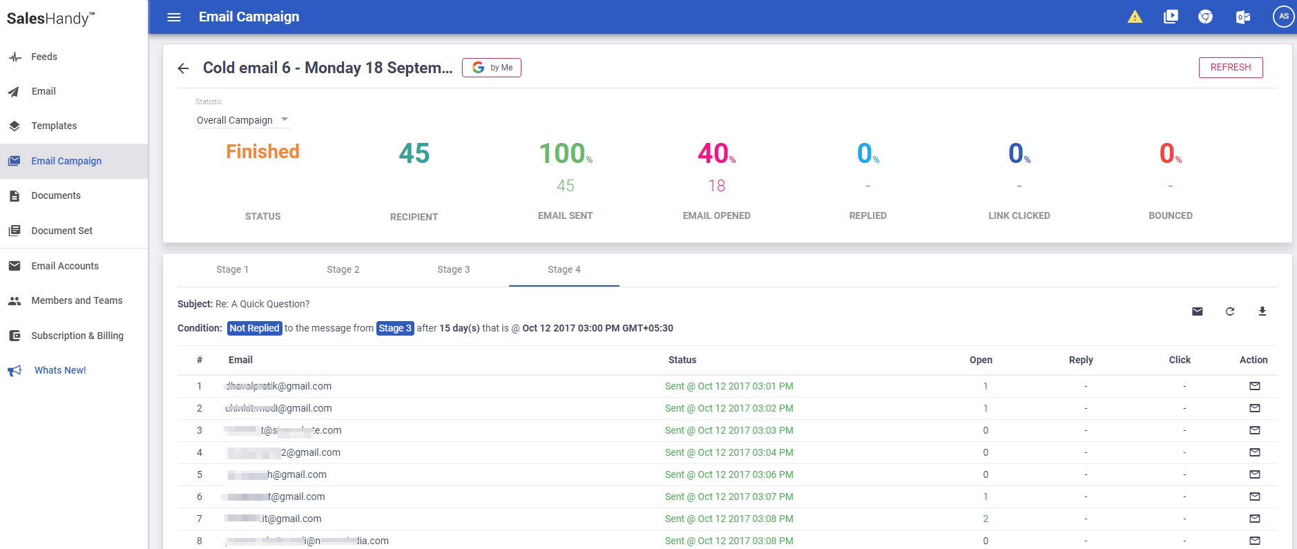
Task: Select the Stage 2 tab
Action: [x=343, y=269]
